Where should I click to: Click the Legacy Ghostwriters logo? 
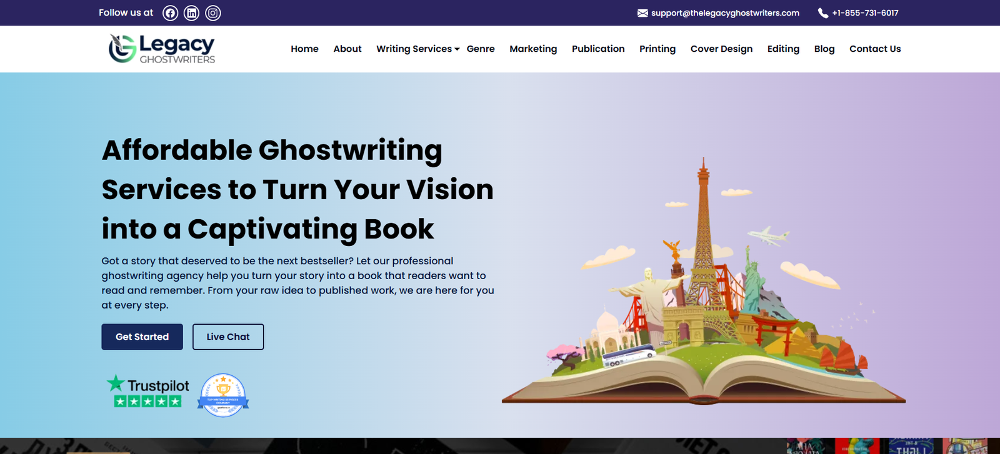pos(162,49)
